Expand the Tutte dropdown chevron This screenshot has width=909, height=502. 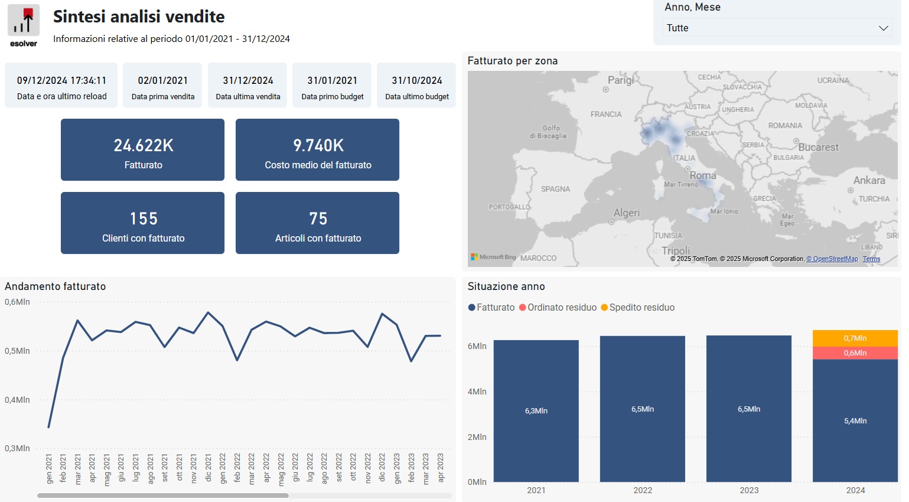pyautogui.click(x=884, y=28)
